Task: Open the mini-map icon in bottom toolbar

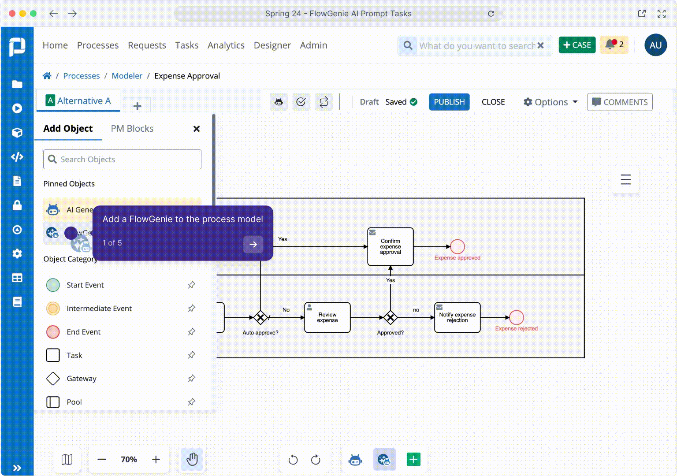Action: click(67, 460)
